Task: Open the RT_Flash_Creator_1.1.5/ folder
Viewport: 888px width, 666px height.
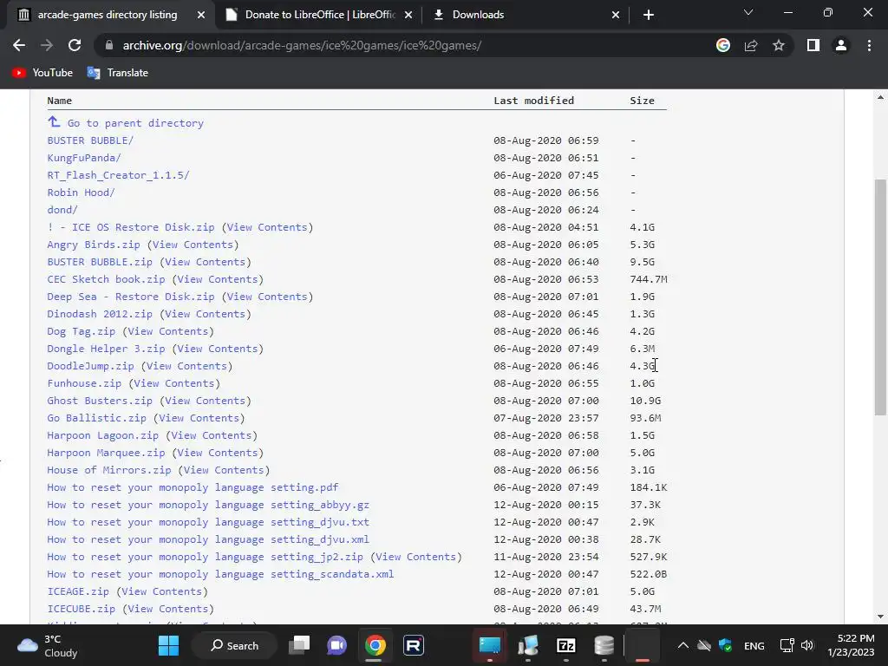Action: [x=118, y=175]
